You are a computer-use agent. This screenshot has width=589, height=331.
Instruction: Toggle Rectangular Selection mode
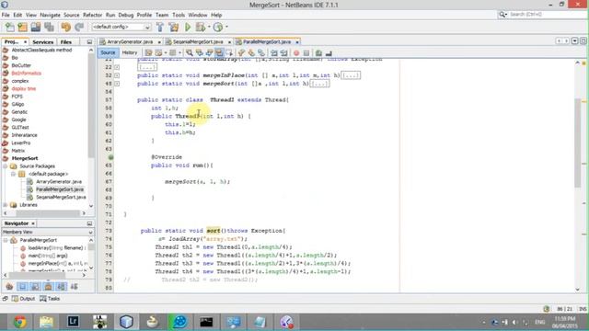tap(229, 53)
